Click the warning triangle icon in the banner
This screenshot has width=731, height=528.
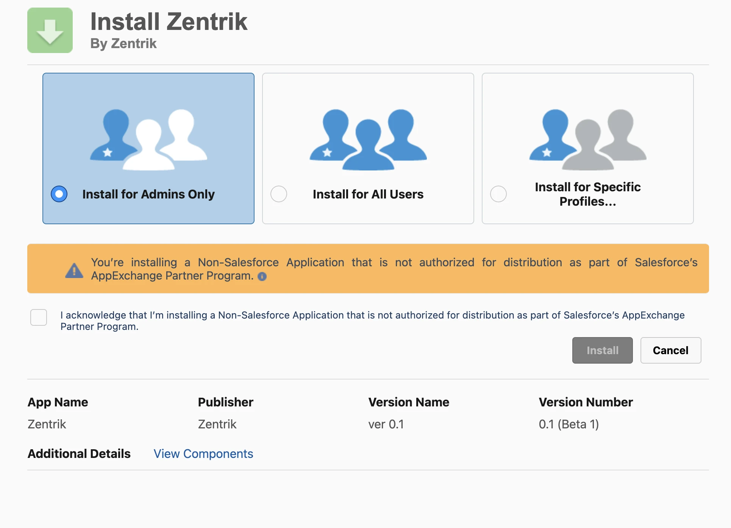point(74,270)
